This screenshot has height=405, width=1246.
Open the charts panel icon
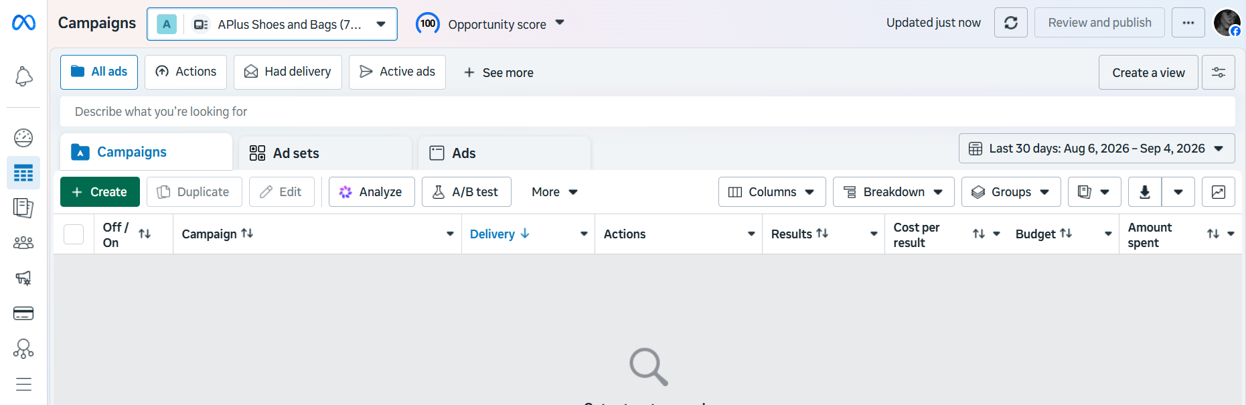[1218, 192]
